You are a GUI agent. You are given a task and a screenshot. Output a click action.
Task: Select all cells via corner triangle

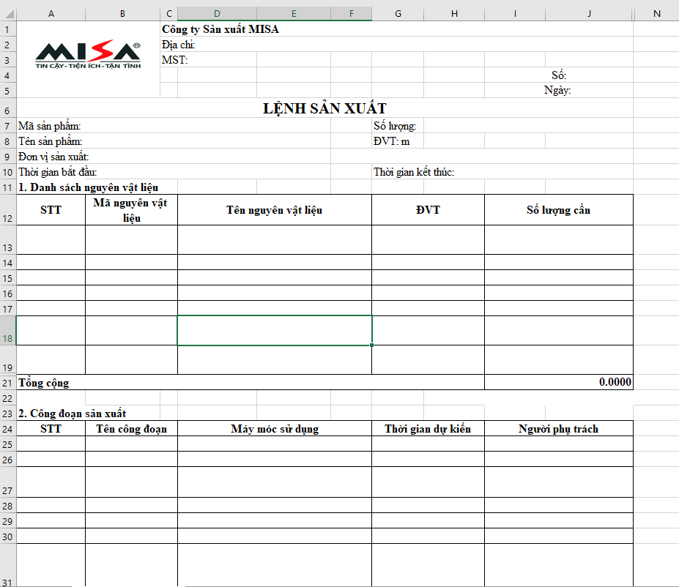tap(9, 14)
